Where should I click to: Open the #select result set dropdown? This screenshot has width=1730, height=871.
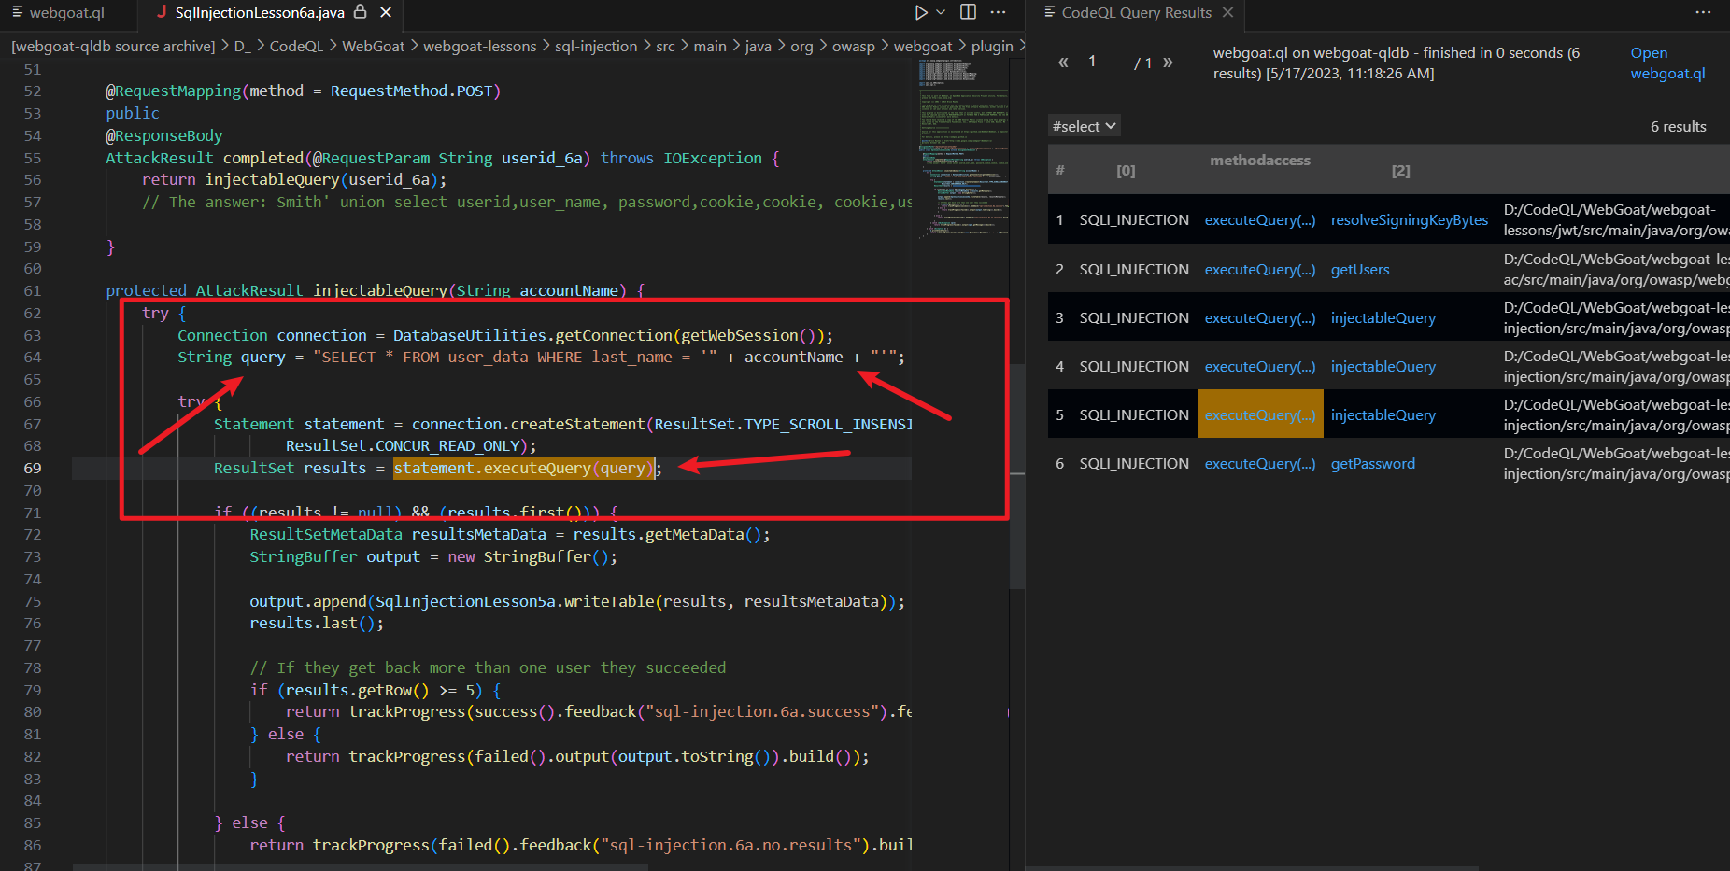click(1084, 126)
